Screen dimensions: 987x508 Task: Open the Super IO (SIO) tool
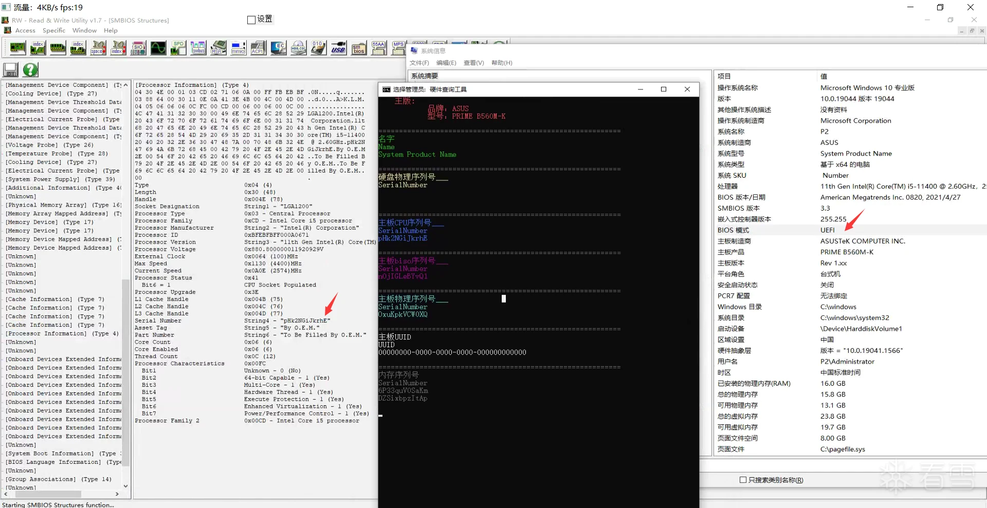coord(138,48)
